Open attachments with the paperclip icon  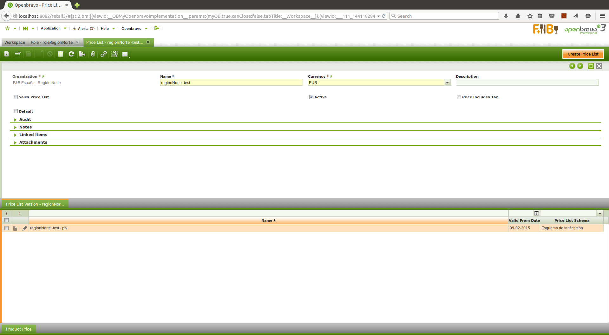[x=93, y=54]
